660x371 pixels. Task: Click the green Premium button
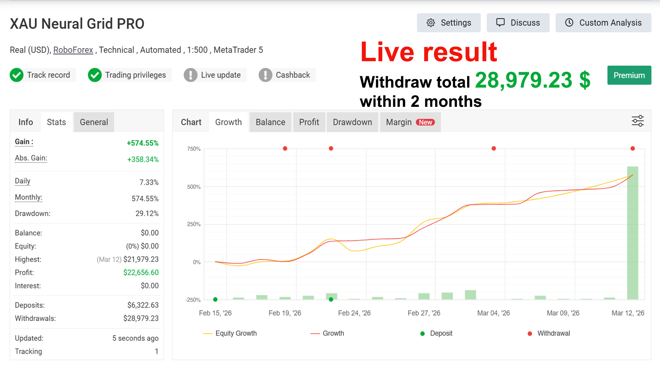pos(629,75)
